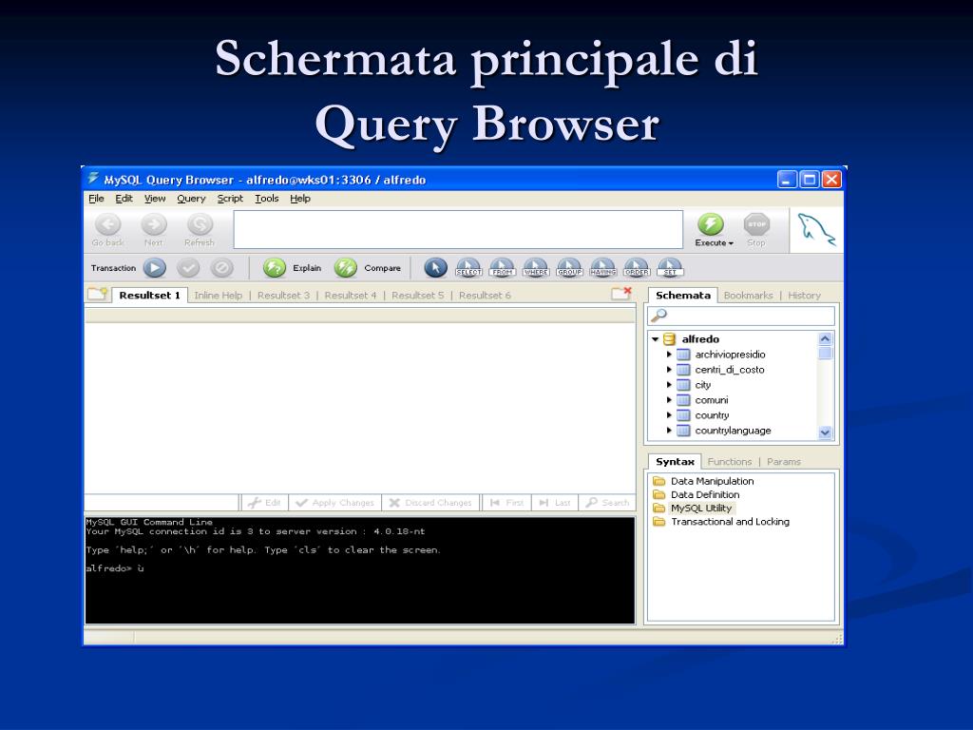Click the Go back arrow icon
The width and height of the screenshot is (973, 730).
pos(107,224)
